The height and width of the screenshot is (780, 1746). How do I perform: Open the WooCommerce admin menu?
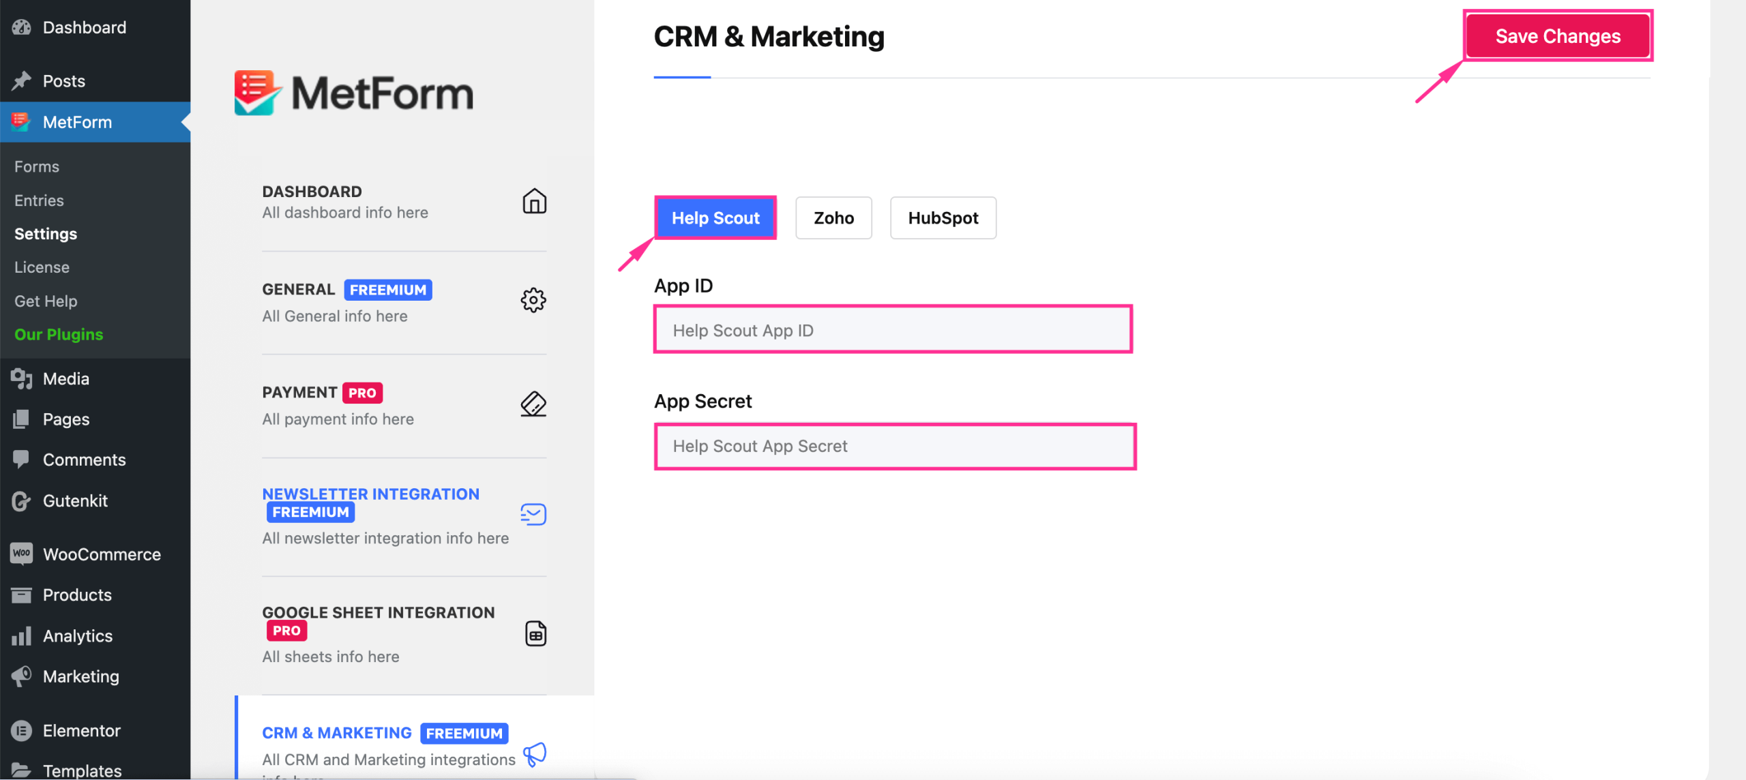(x=95, y=554)
